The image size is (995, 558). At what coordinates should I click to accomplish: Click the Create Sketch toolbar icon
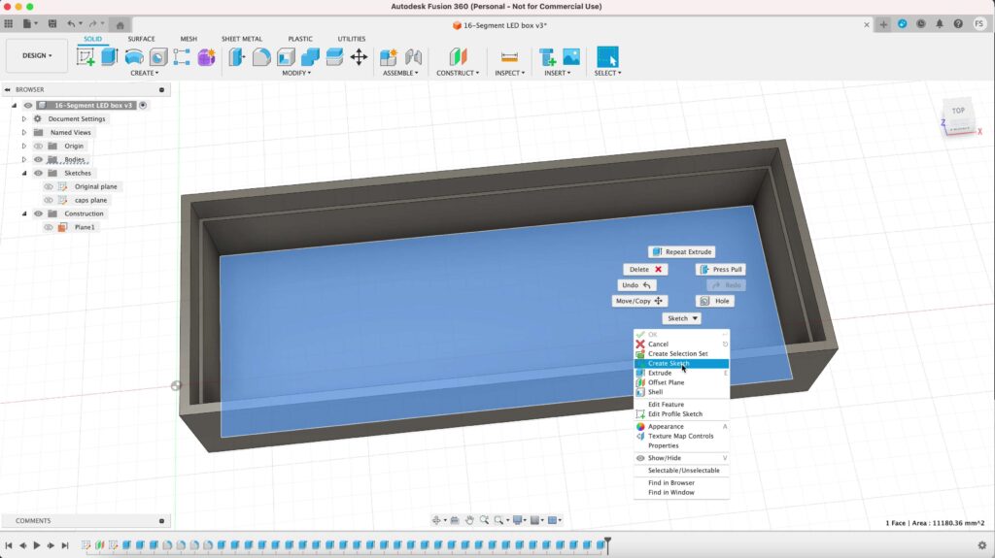point(86,57)
